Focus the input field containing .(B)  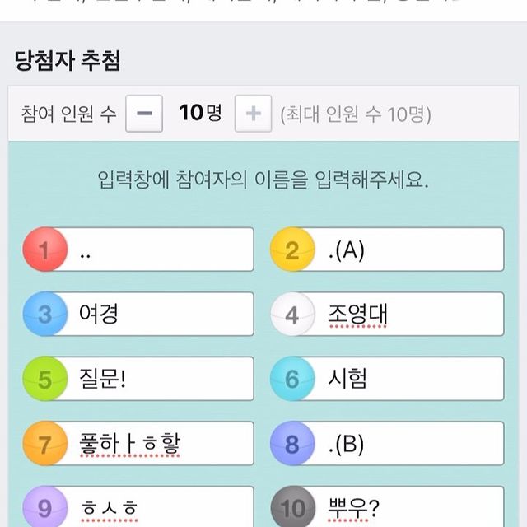412,444
